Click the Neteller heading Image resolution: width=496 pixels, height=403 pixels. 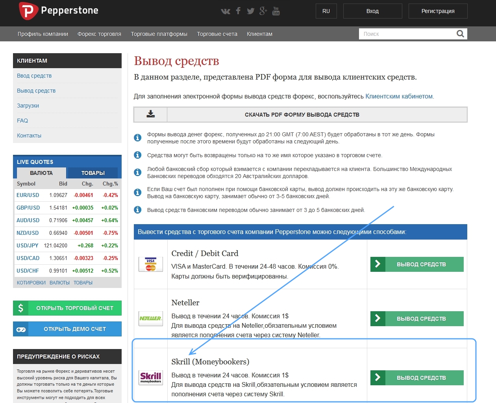click(x=185, y=303)
